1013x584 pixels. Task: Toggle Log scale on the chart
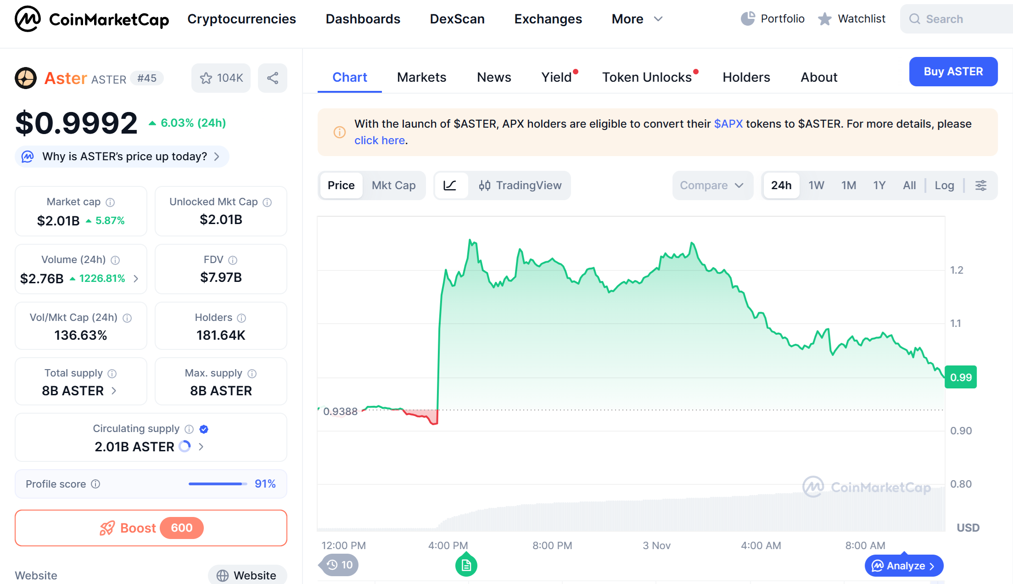point(944,185)
